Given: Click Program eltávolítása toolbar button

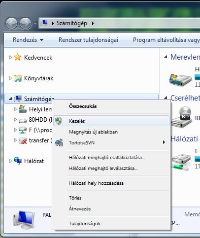Looking at the screenshot, I should click(x=167, y=40).
